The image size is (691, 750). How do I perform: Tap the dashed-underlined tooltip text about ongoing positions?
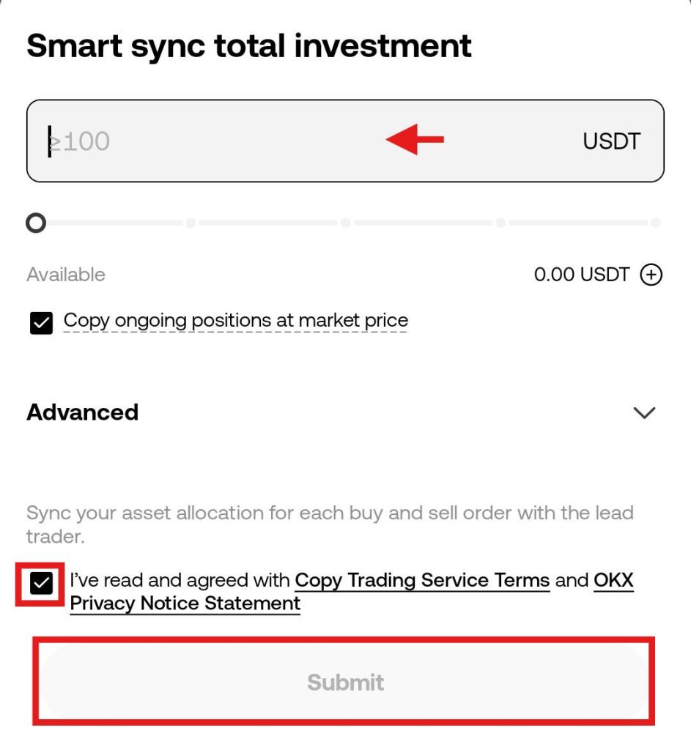tap(236, 320)
